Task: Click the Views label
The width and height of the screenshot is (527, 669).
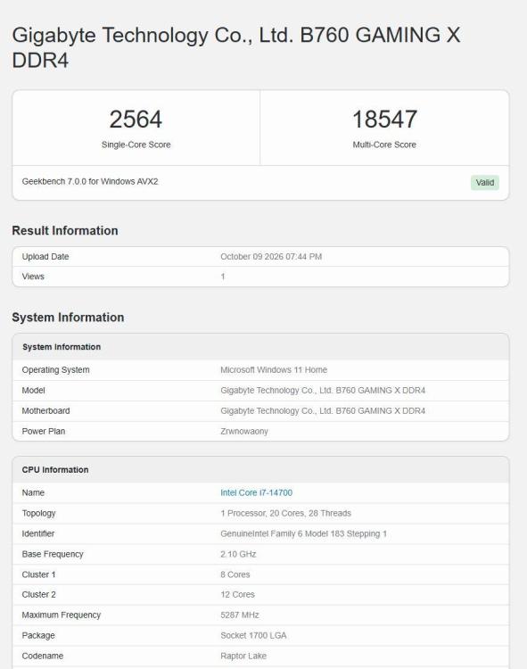Action: point(33,277)
